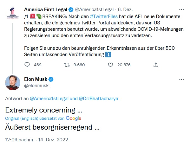Open the #TwitterFiles hashtag link
The image size is (190, 148).
pyautogui.click(x=104, y=16)
